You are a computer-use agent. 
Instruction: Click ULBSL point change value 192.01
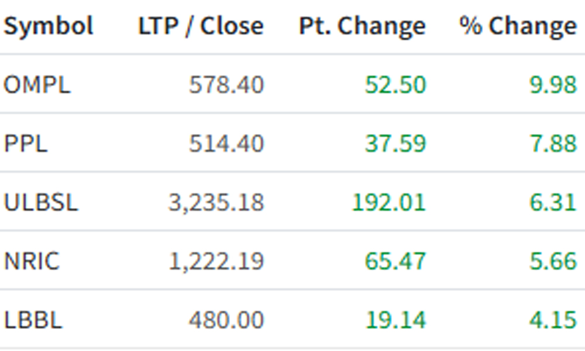coord(389,202)
